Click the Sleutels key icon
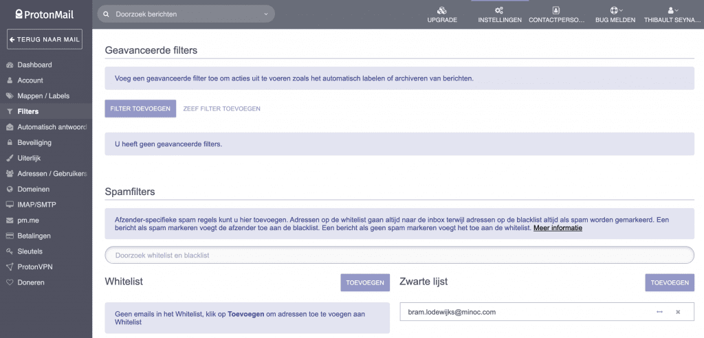 click(10, 251)
